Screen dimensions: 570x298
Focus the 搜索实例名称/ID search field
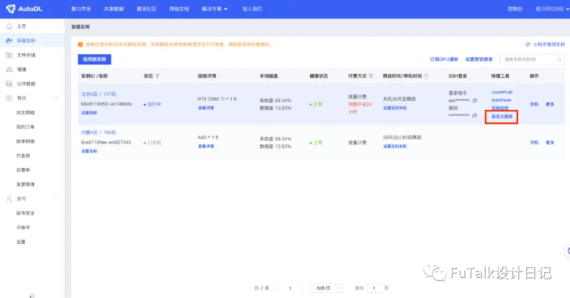(532, 60)
